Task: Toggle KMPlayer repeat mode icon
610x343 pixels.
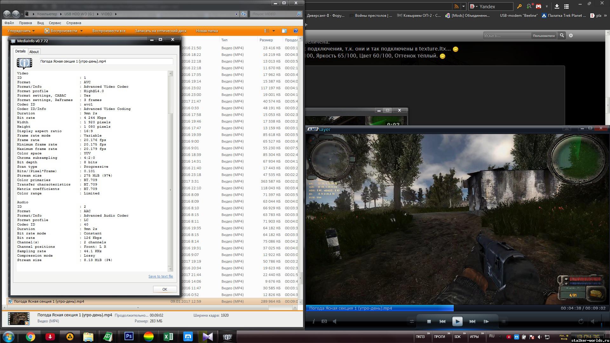Action: click(x=581, y=321)
